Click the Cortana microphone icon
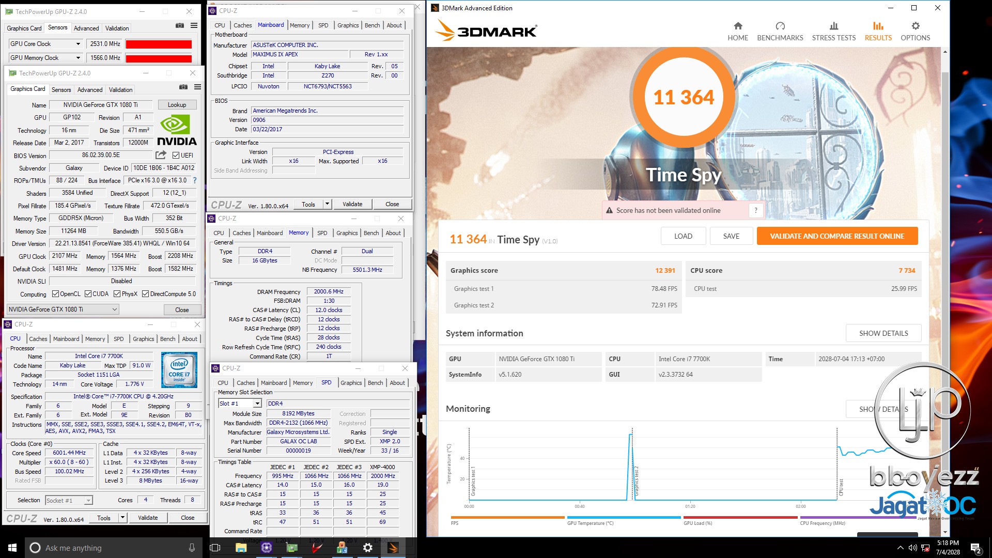The width and height of the screenshot is (992, 558). pos(192,548)
